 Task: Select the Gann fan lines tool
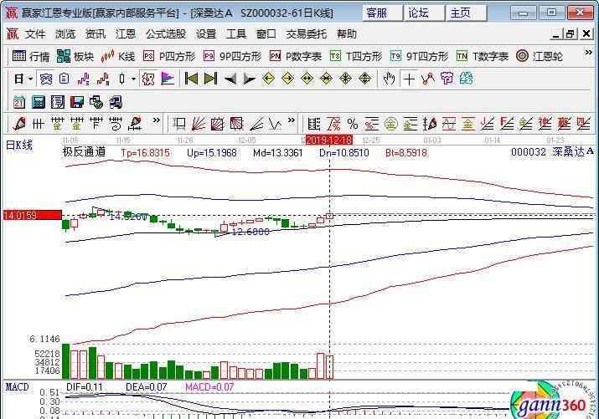[x=199, y=124]
